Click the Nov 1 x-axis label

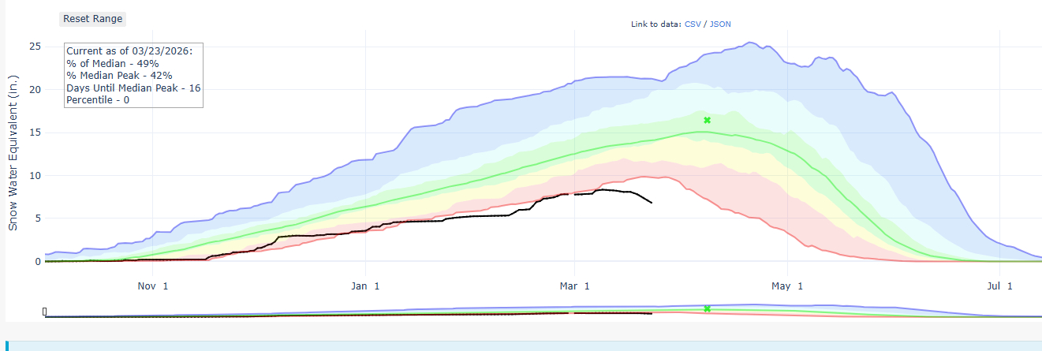click(x=152, y=286)
